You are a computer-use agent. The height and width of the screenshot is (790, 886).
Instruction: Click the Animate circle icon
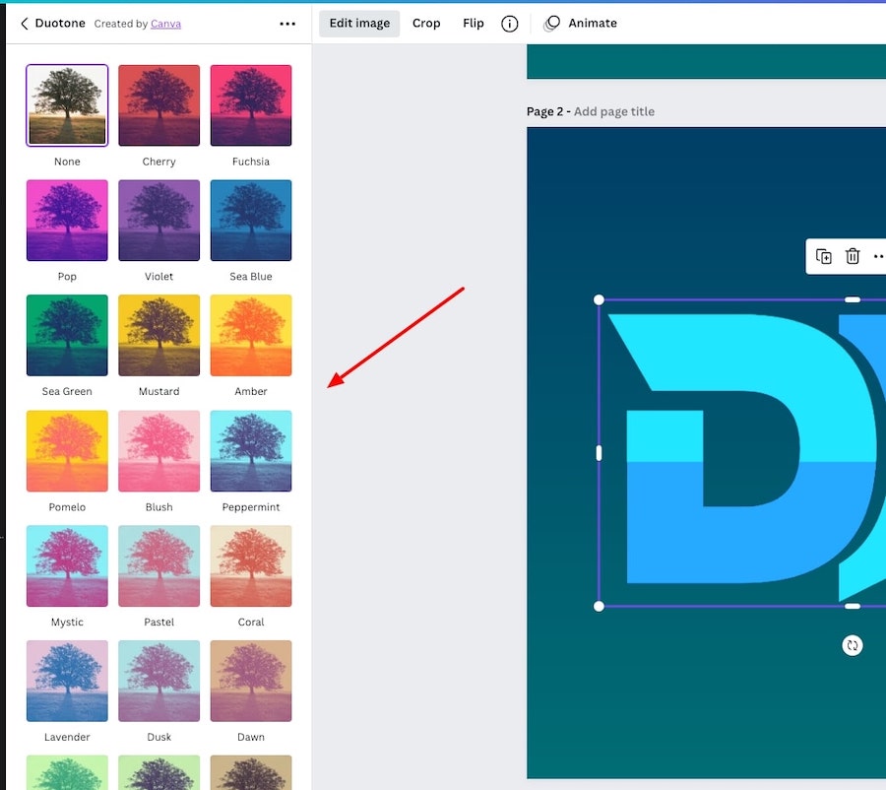point(552,24)
